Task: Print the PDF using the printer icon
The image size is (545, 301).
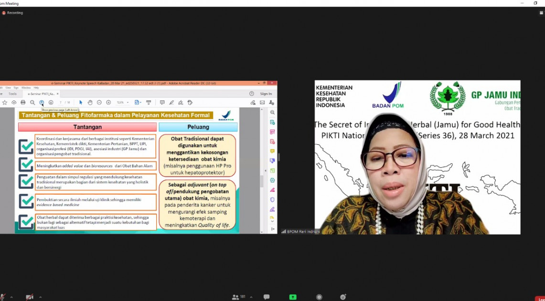Action: [x=23, y=103]
